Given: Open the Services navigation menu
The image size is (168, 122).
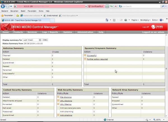Looking at the screenshot, I should tap(32, 32).
